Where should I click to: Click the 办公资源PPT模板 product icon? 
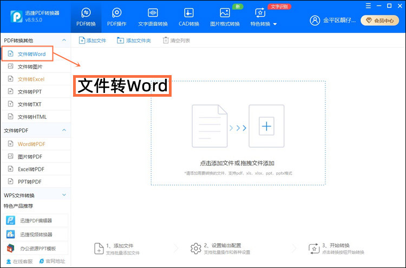11,249
